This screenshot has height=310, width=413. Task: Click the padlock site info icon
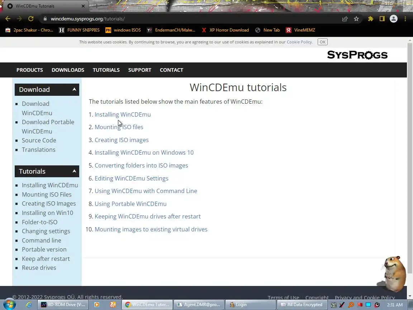pyautogui.click(x=45, y=19)
